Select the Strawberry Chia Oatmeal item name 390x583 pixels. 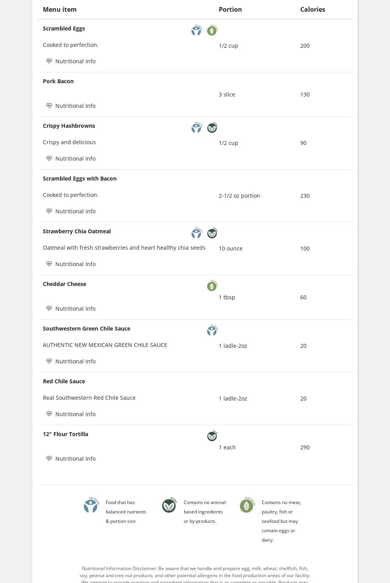tap(77, 231)
